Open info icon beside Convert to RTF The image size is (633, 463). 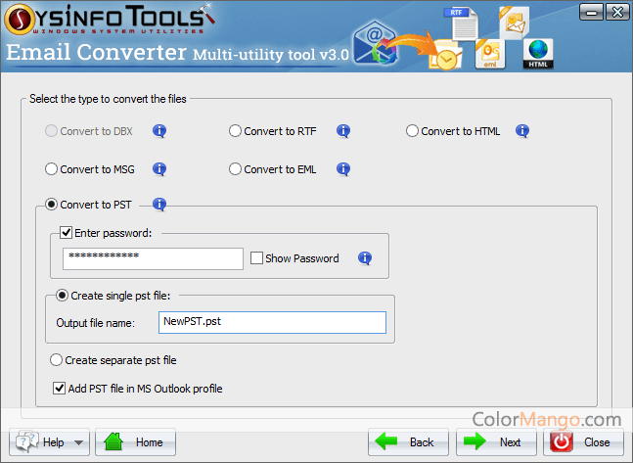(x=343, y=131)
